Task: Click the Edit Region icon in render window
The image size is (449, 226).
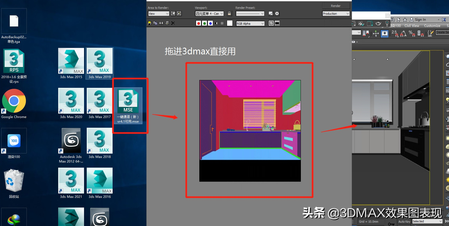Action: [173, 13]
